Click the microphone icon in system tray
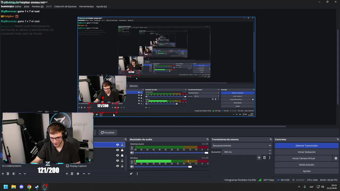This screenshot has width=340, height=191. click(305, 187)
